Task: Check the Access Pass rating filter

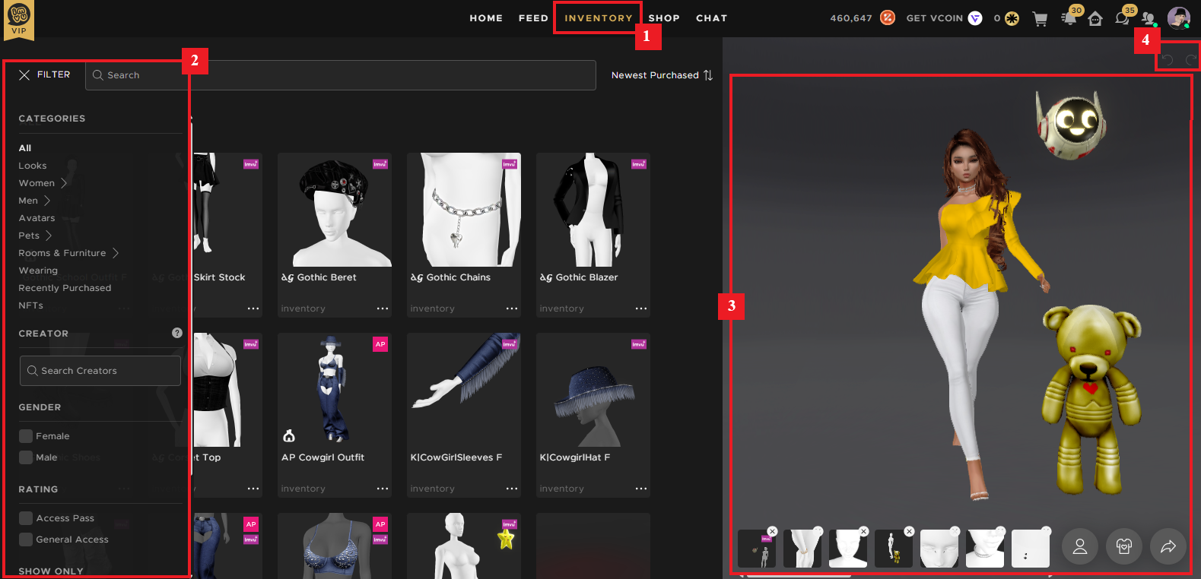Action: pyautogui.click(x=26, y=518)
